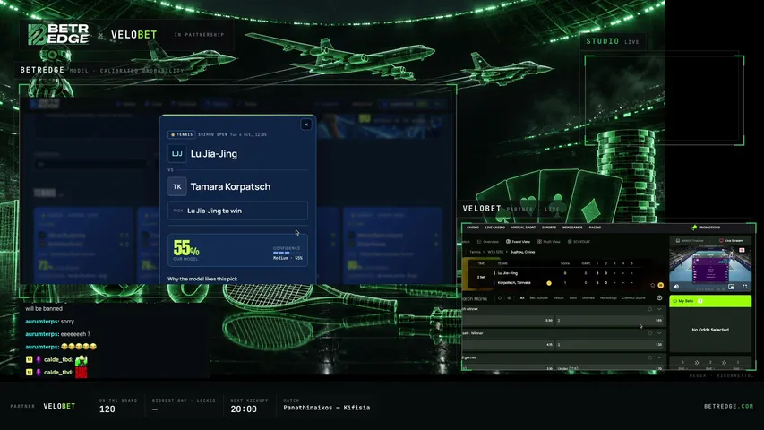Toggle the star filter in markets bar
This screenshot has width=764, height=430.
click(500, 298)
